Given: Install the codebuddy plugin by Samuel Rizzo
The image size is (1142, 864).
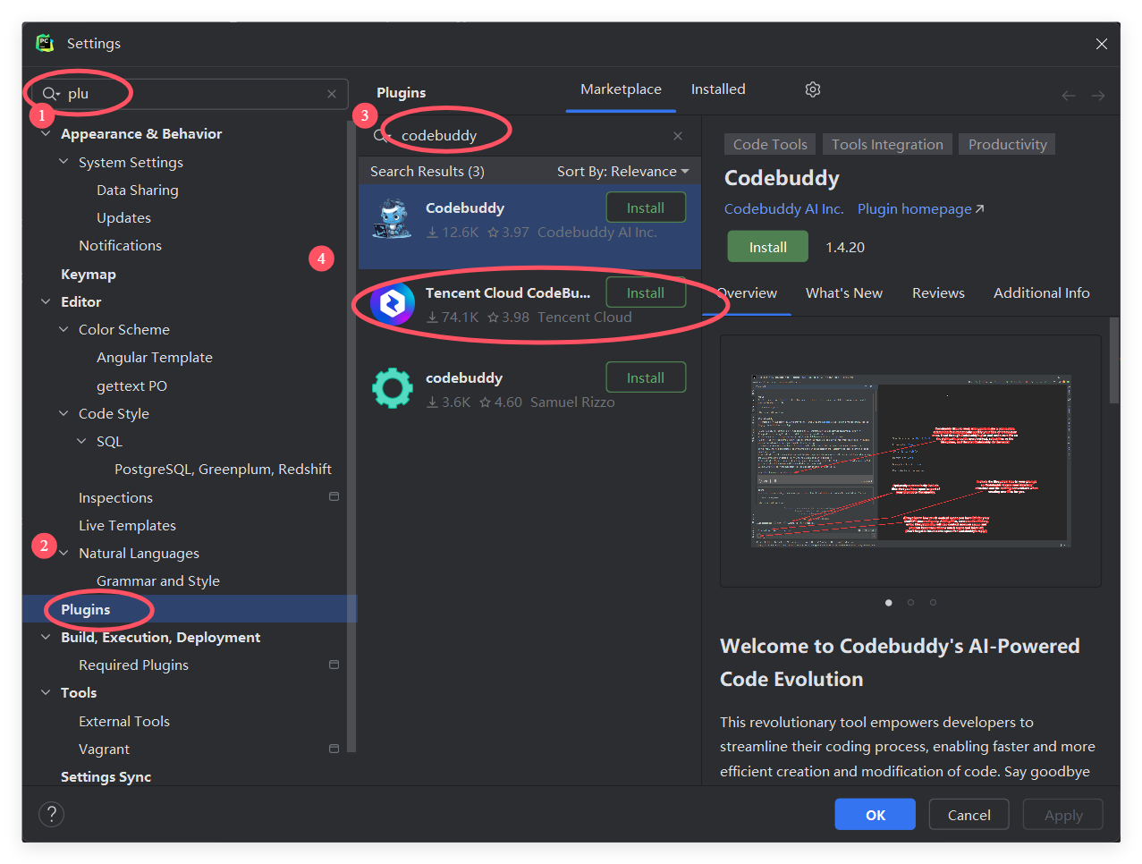Looking at the screenshot, I should 646,377.
